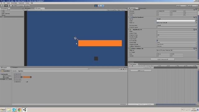Screen dimensions: 199x112
Task: Click the Position X input field
Action: [164, 11]
